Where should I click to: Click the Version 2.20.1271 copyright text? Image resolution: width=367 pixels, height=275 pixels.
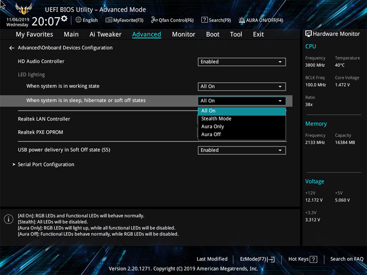click(x=183, y=268)
